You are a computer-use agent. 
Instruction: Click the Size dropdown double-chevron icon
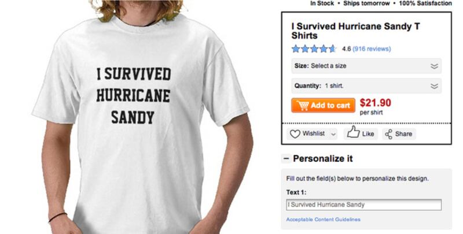tap(434, 66)
